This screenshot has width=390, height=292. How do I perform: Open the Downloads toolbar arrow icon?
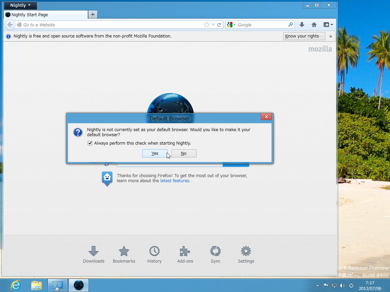pos(302,25)
